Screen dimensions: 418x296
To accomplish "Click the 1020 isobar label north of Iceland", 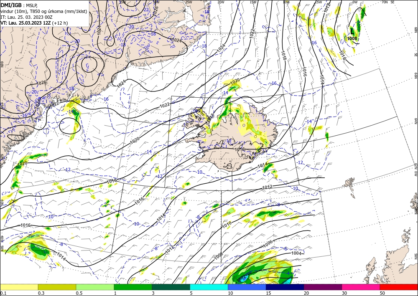I will pos(235,81).
